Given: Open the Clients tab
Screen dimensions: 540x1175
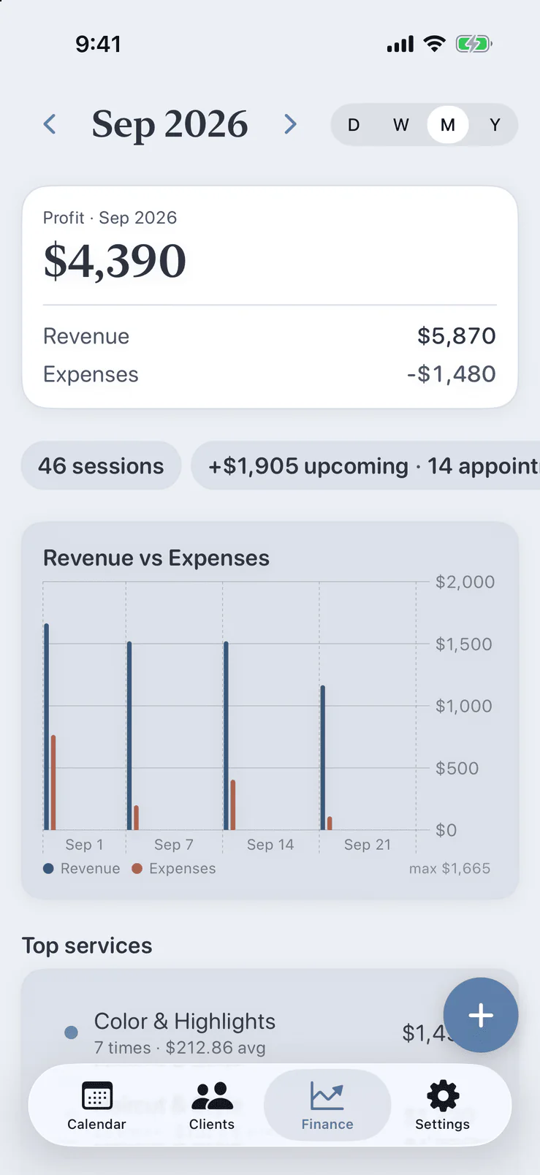Looking at the screenshot, I should 212,1106.
